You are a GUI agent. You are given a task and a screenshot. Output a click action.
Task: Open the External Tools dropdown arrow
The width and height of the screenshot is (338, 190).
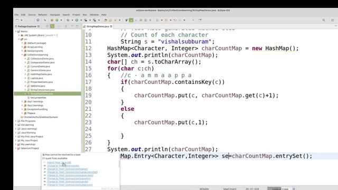99,20
